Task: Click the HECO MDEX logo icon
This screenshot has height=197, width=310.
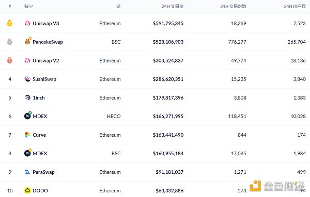Action: click(x=28, y=116)
